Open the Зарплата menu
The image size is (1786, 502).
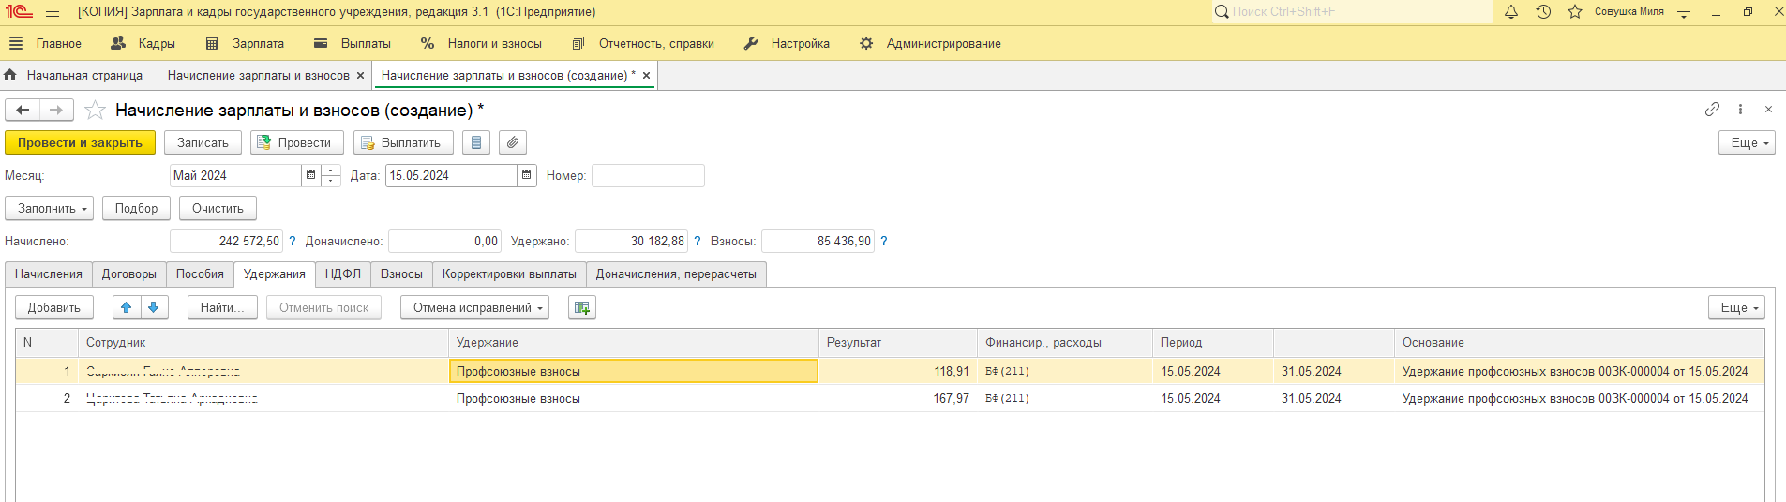245,43
